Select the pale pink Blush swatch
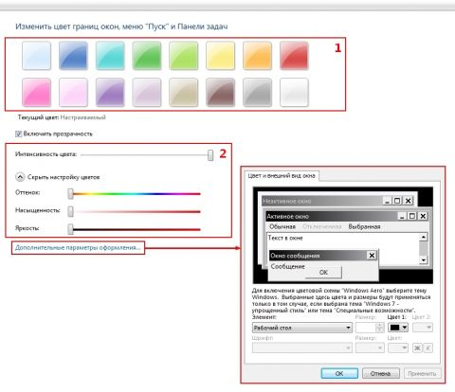 [x=73, y=93]
